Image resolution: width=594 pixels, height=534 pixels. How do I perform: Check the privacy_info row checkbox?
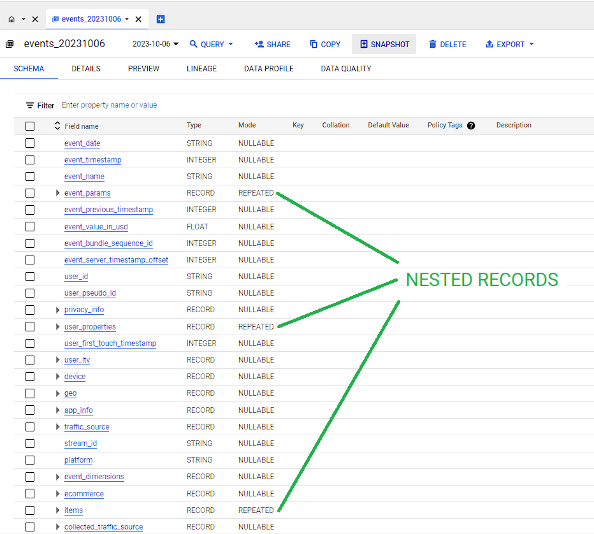click(30, 310)
